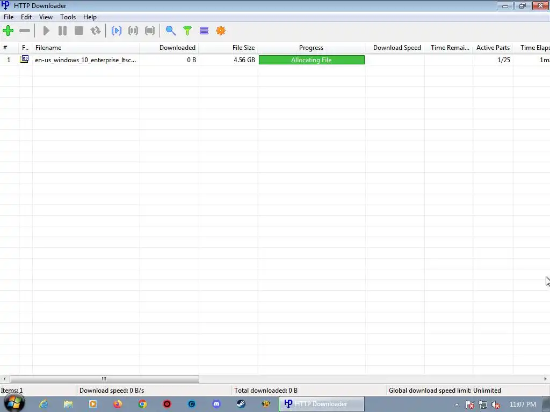Click the green Add URL(s) plus icon

(8, 31)
